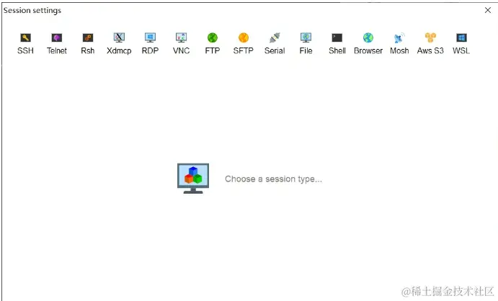Choose the File session icon
This screenshot has width=498, height=301.
[306, 37]
